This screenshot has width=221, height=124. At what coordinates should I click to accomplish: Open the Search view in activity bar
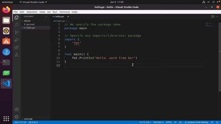[17, 25]
